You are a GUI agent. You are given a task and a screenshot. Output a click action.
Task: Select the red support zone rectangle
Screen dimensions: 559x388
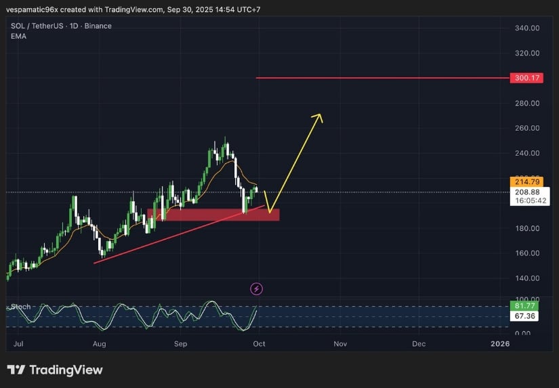point(213,214)
